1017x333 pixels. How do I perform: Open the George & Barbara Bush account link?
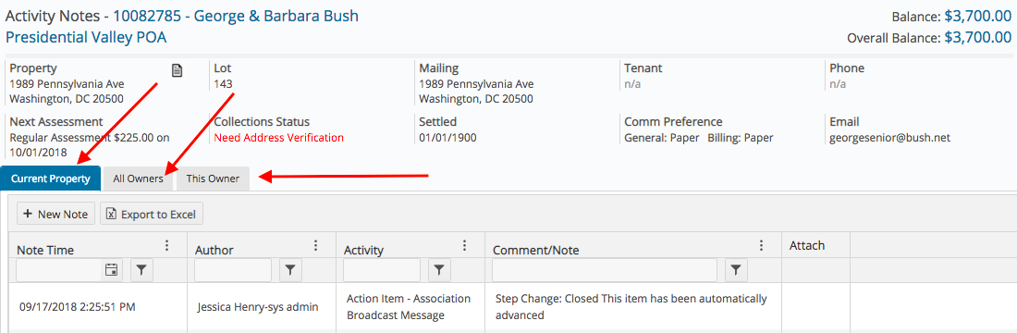[236, 16]
